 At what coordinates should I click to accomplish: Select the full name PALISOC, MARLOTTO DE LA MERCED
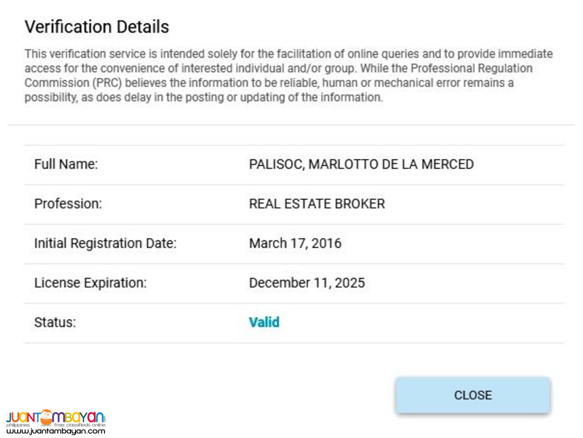coord(361,165)
